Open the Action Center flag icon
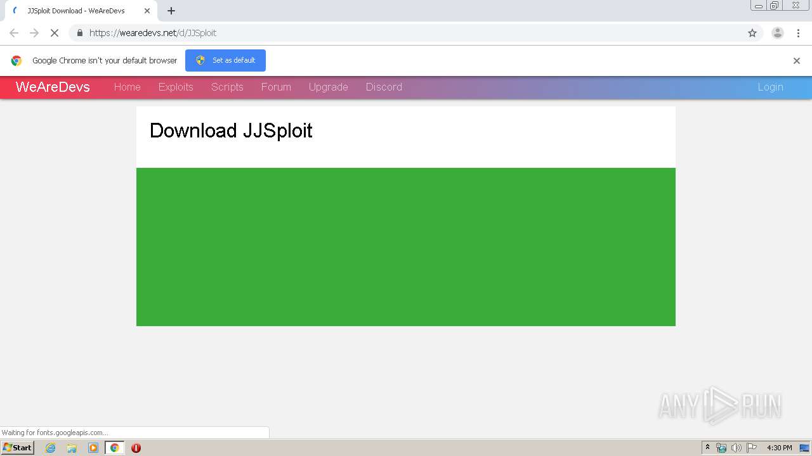 coord(752,448)
